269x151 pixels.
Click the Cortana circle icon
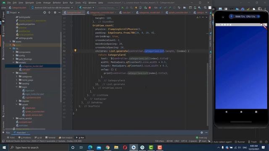coord(73,147)
